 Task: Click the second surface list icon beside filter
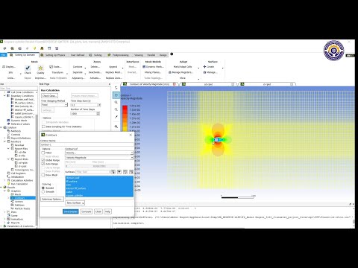click(x=119, y=172)
